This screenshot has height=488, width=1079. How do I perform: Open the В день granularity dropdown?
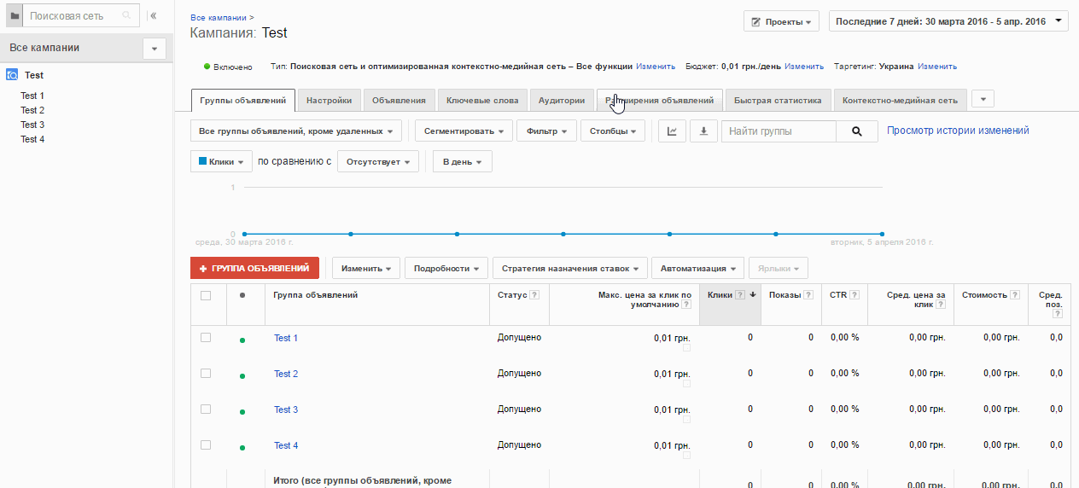click(x=462, y=161)
